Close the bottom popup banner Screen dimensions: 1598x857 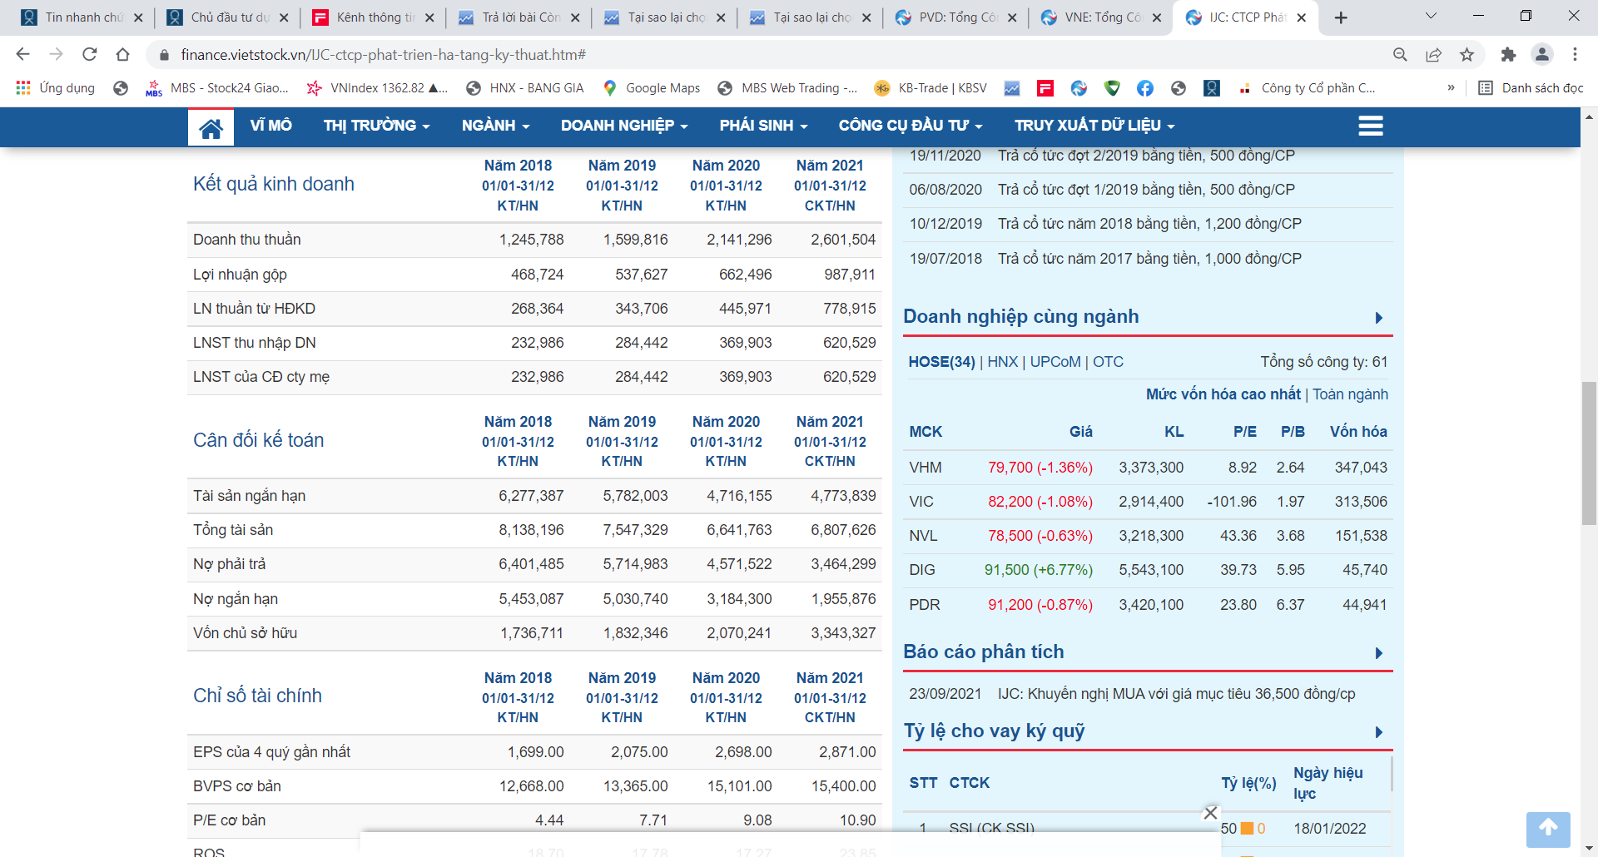(1210, 813)
